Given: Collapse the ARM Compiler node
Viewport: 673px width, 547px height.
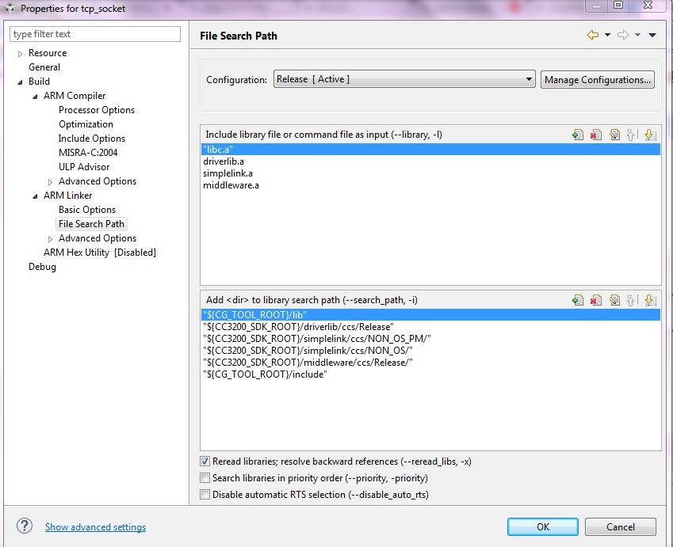Looking at the screenshot, I should (35, 97).
